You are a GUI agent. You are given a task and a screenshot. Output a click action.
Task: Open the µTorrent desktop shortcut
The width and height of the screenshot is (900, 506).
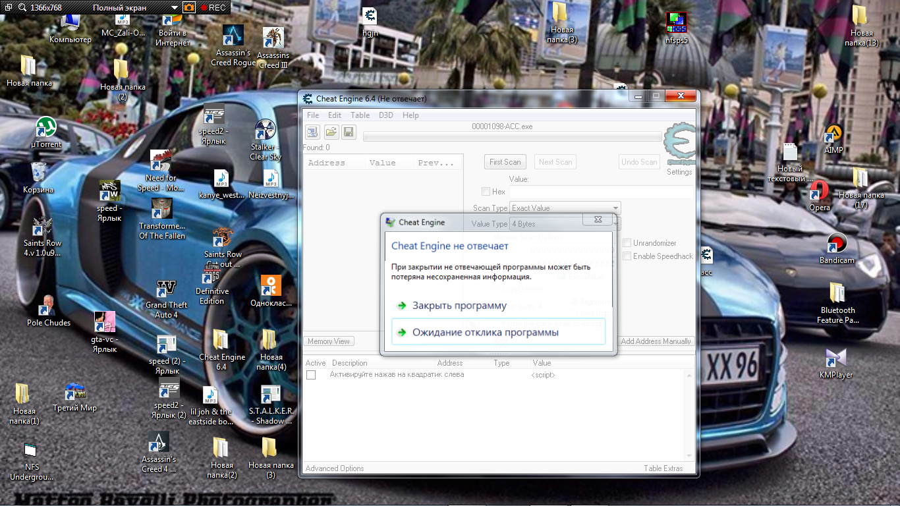[x=46, y=132]
